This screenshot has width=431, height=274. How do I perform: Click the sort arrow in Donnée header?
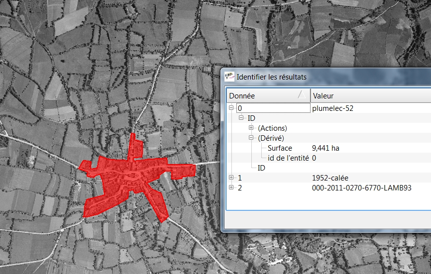pos(302,94)
